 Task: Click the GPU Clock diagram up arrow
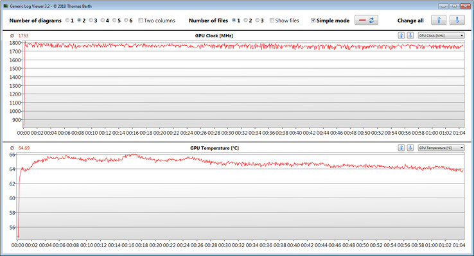click(x=401, y=36)
